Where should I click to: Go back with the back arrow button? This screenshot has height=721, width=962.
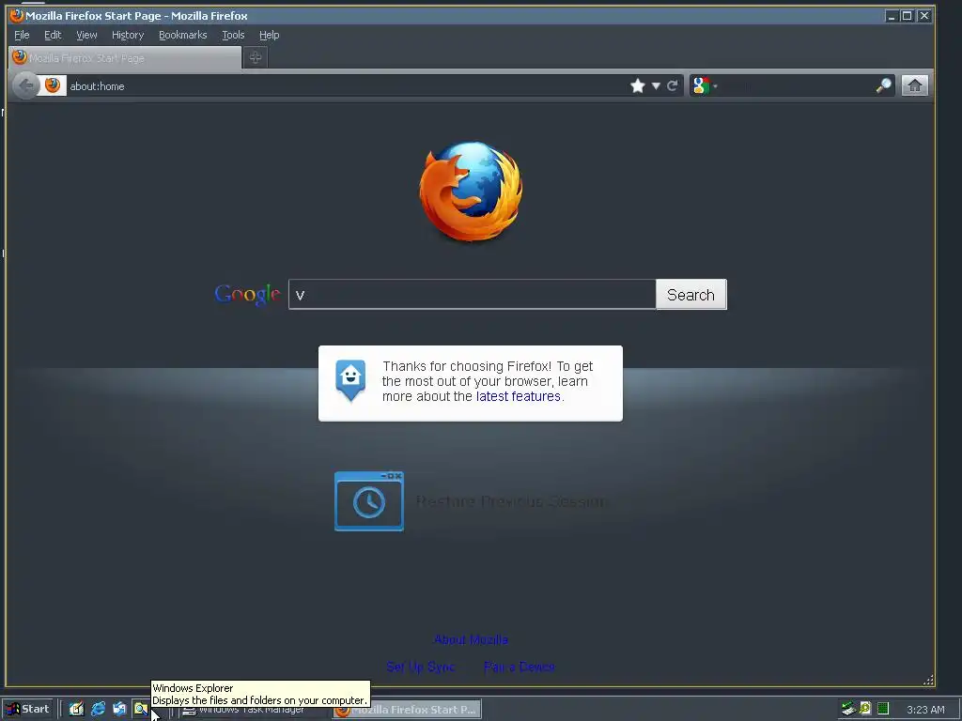25,85
